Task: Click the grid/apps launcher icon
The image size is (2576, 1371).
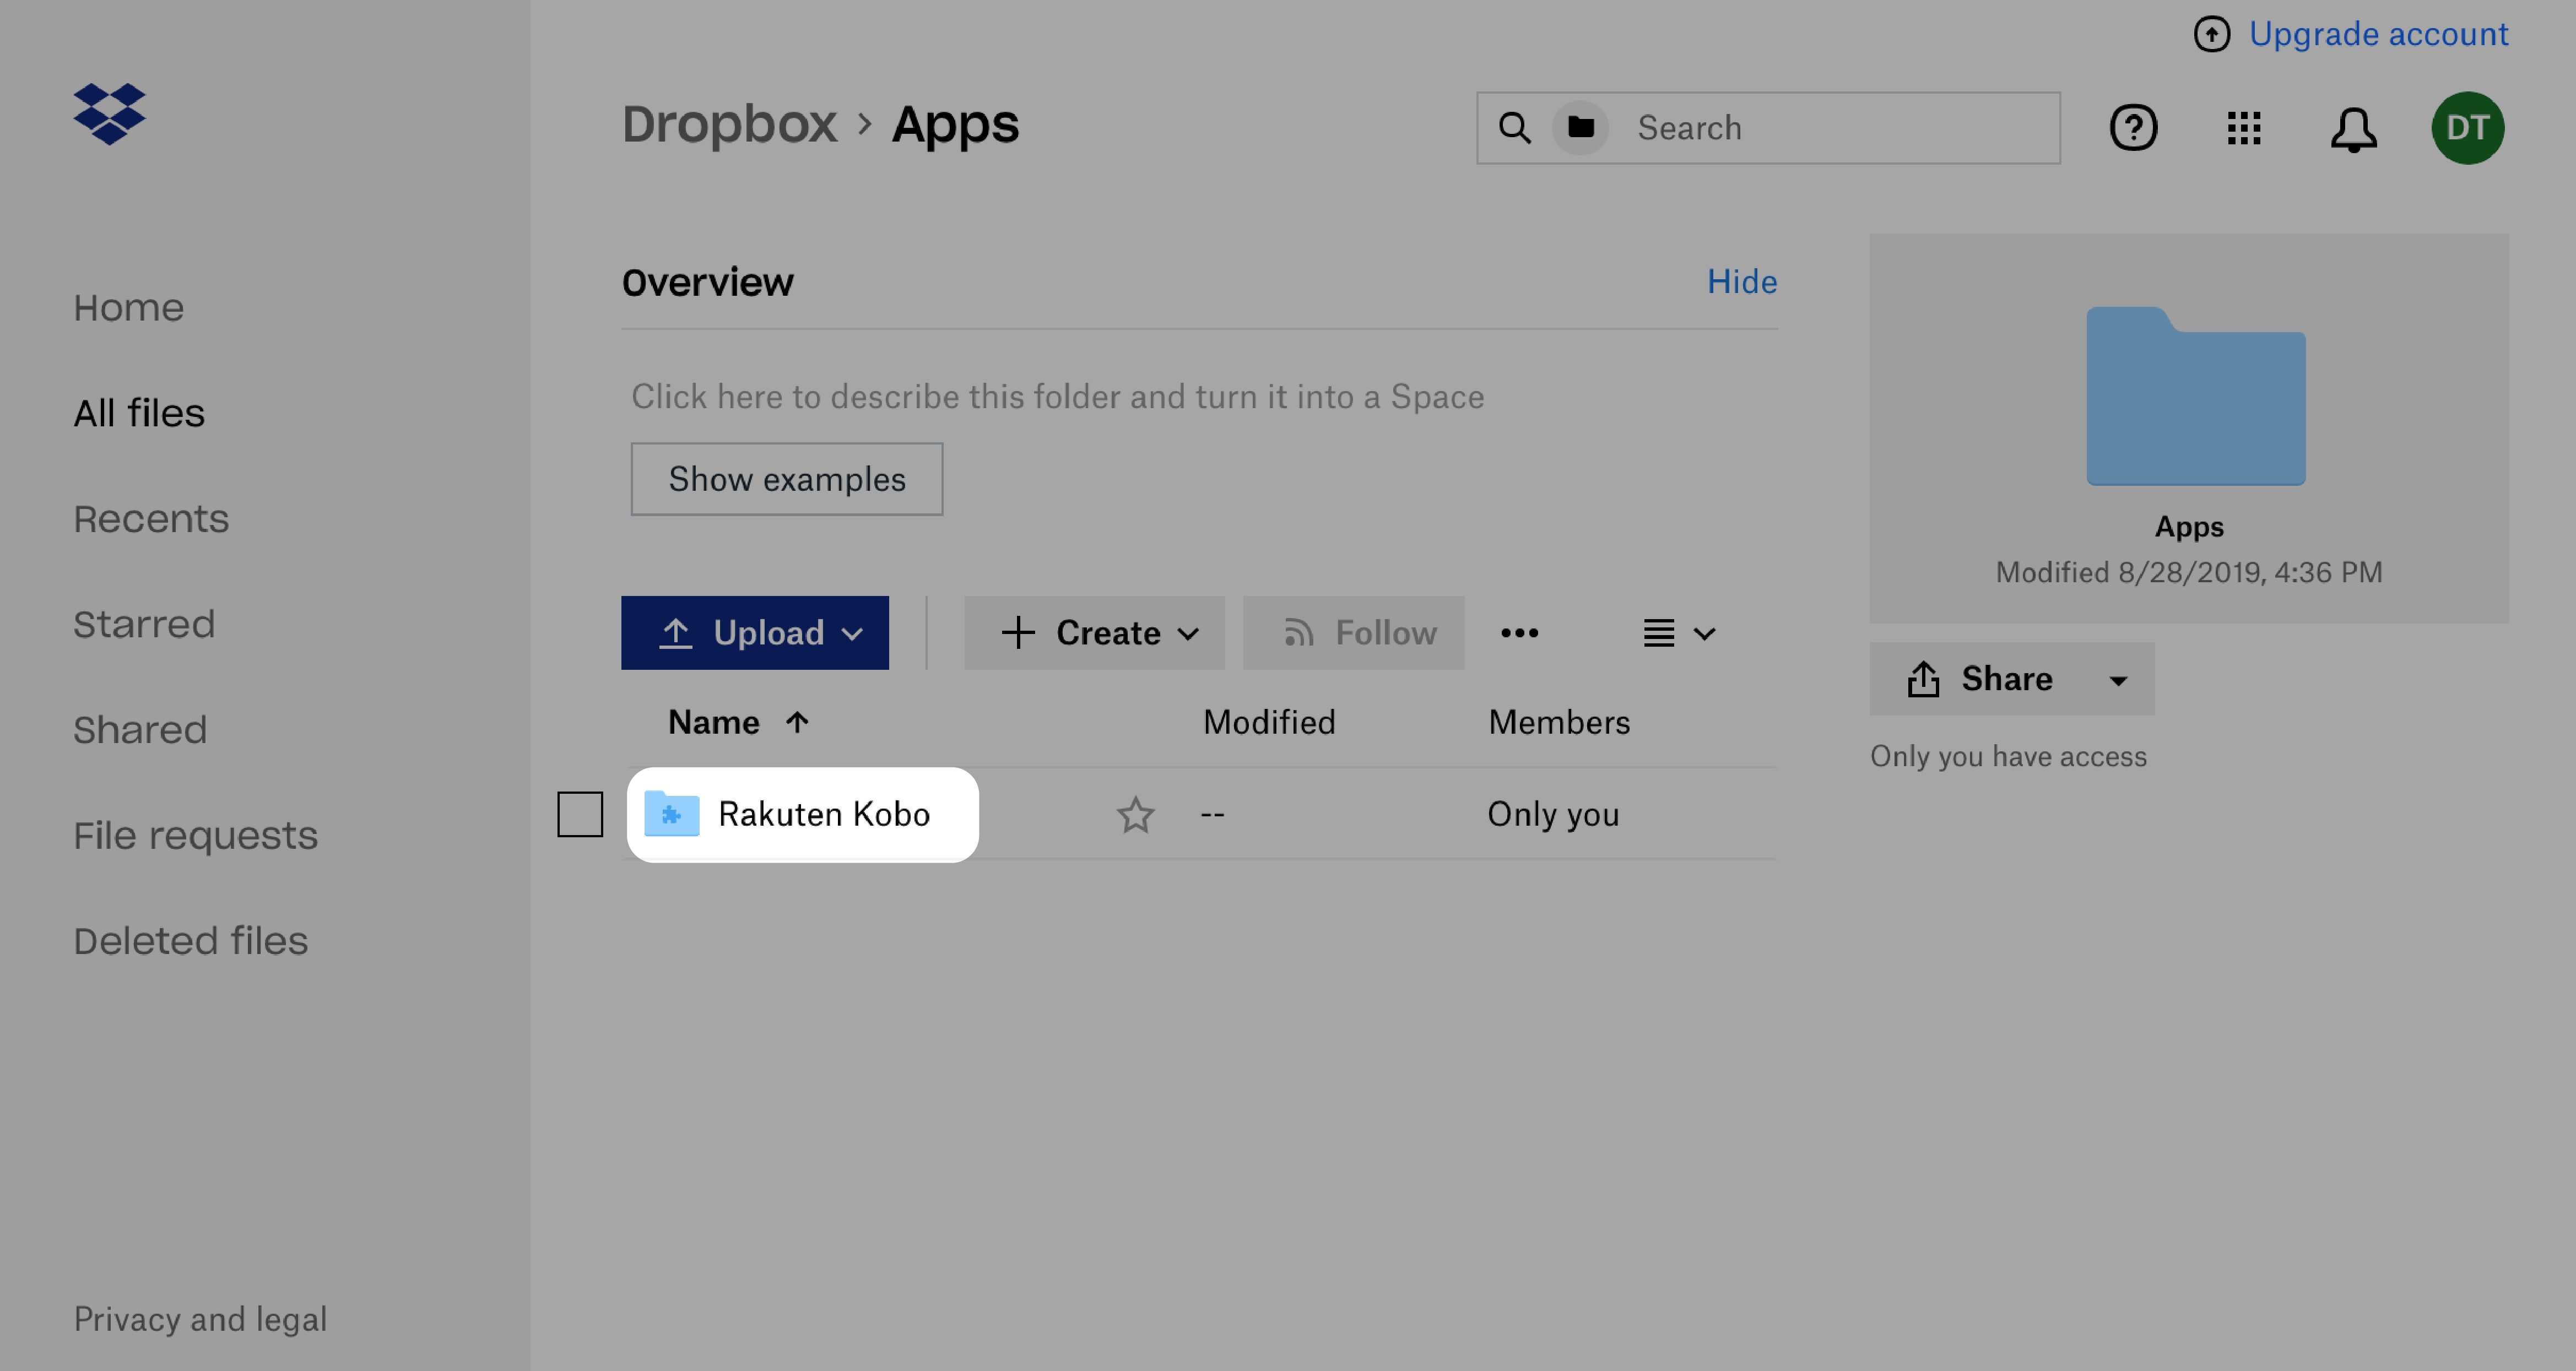Action: coord(2244,126)
